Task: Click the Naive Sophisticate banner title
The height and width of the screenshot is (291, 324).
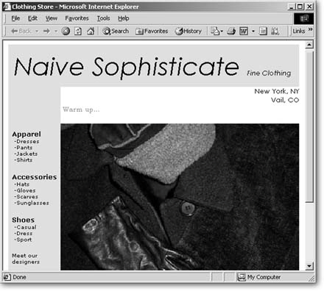Action: 127,68
